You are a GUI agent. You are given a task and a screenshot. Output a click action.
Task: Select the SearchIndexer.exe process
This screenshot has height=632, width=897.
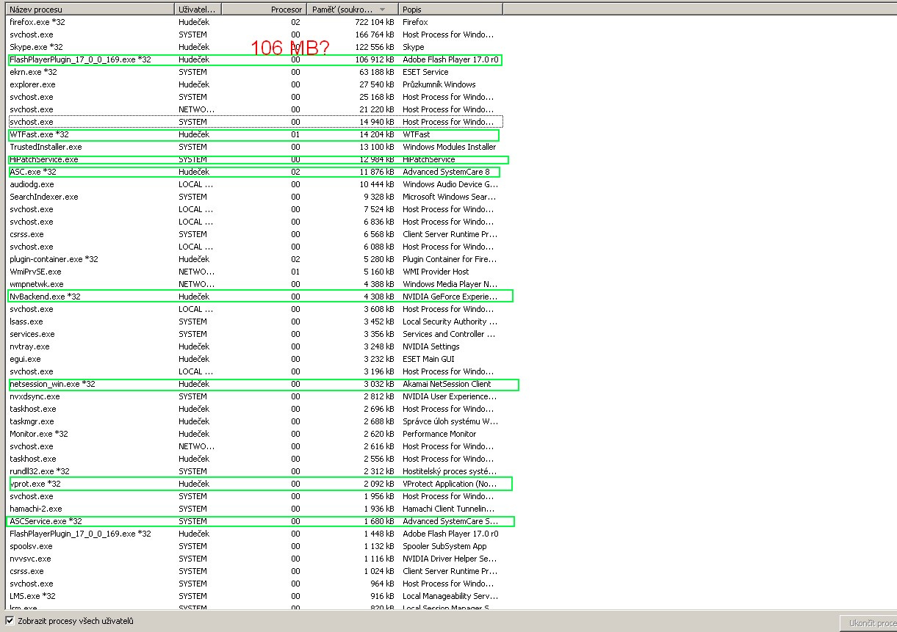[255, 197]
